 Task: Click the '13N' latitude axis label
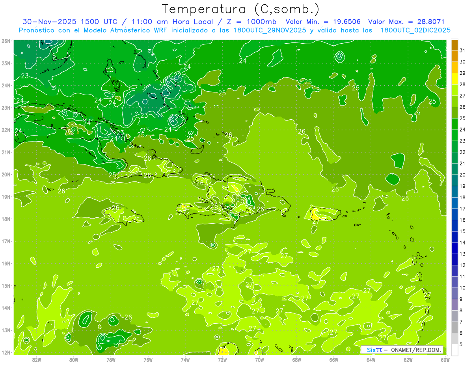point(6,330)
